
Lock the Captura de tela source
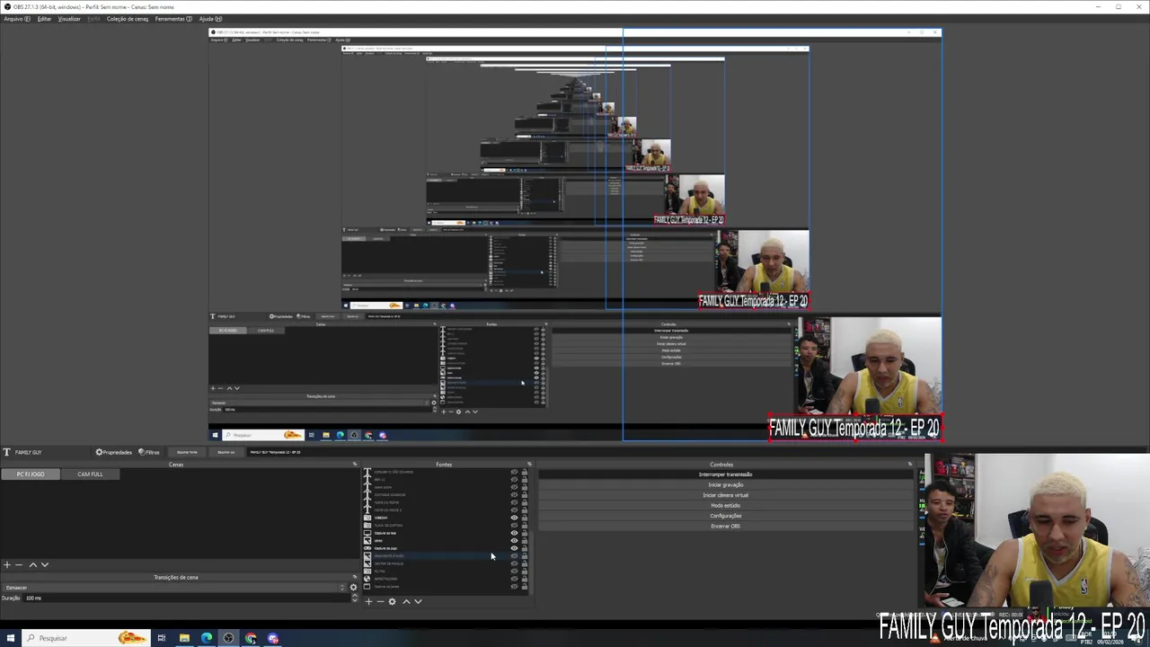tap(525, 533)
